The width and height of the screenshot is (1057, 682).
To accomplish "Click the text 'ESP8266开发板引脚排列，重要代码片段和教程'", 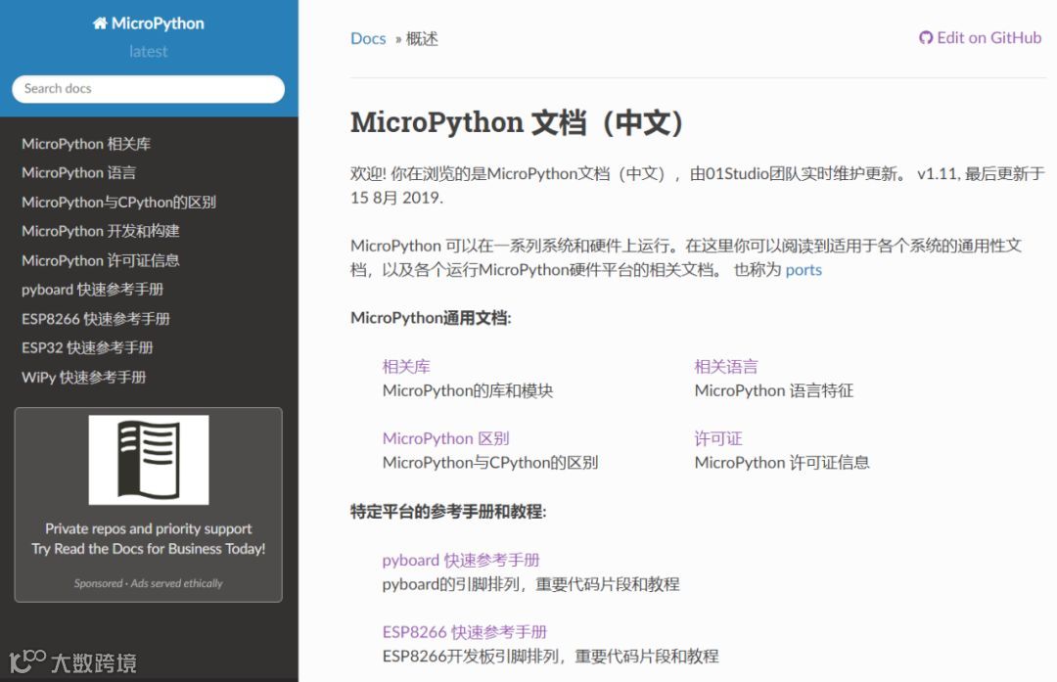I will pyautogui.click(x=550, y=657).
